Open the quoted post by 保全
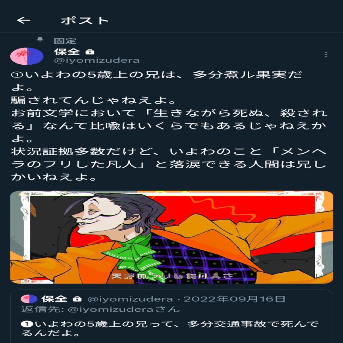Image resolution: width=343 pixels, height=343 pixels. 171,316
